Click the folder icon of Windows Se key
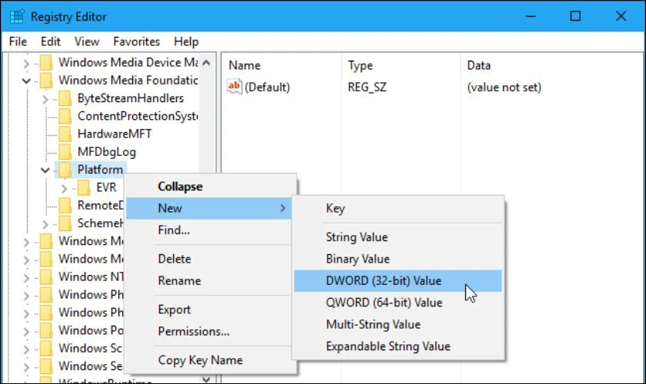 tap(46, 366)
